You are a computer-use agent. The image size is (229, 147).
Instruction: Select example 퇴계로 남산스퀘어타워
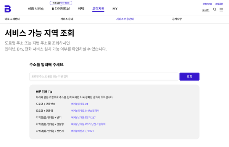(85, 111)
